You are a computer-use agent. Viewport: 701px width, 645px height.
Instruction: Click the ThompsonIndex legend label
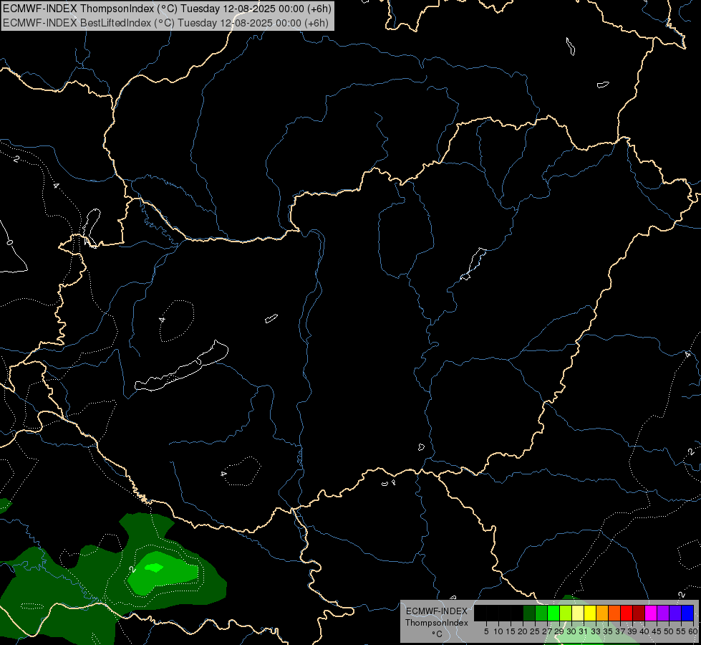coord(436,623)
